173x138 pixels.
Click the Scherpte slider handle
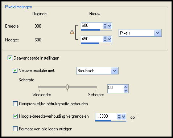(x=67, y=87)
